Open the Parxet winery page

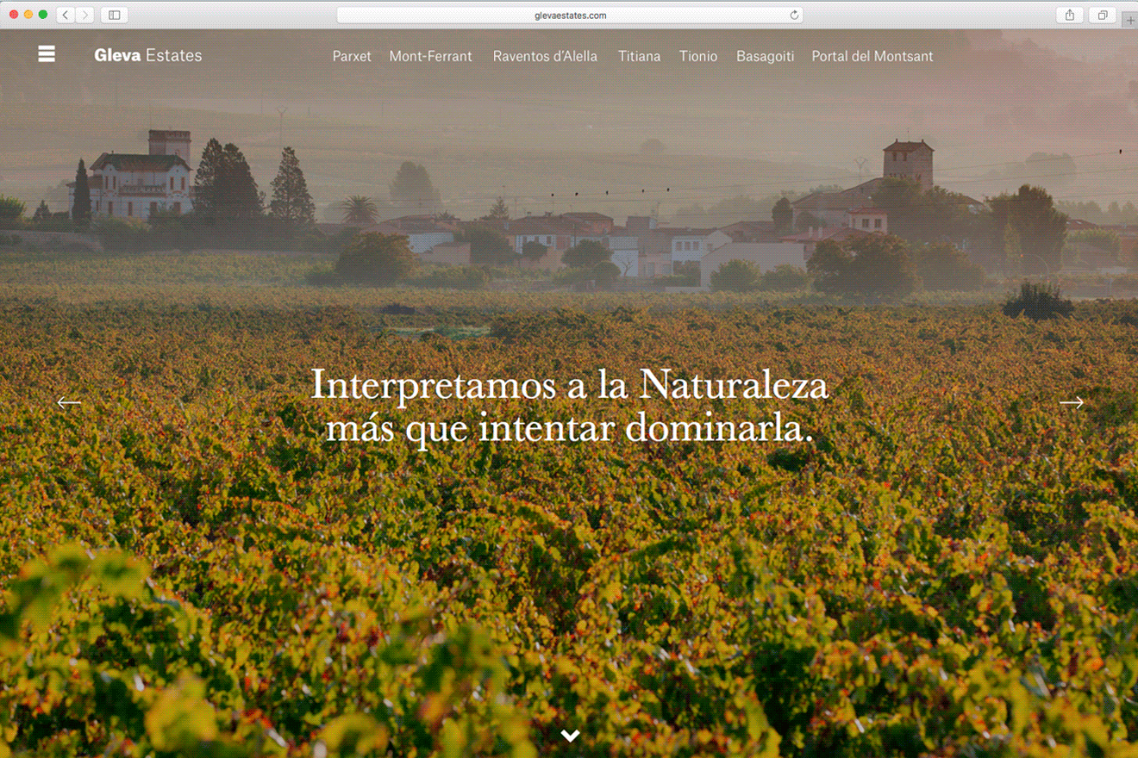(352, 56)
